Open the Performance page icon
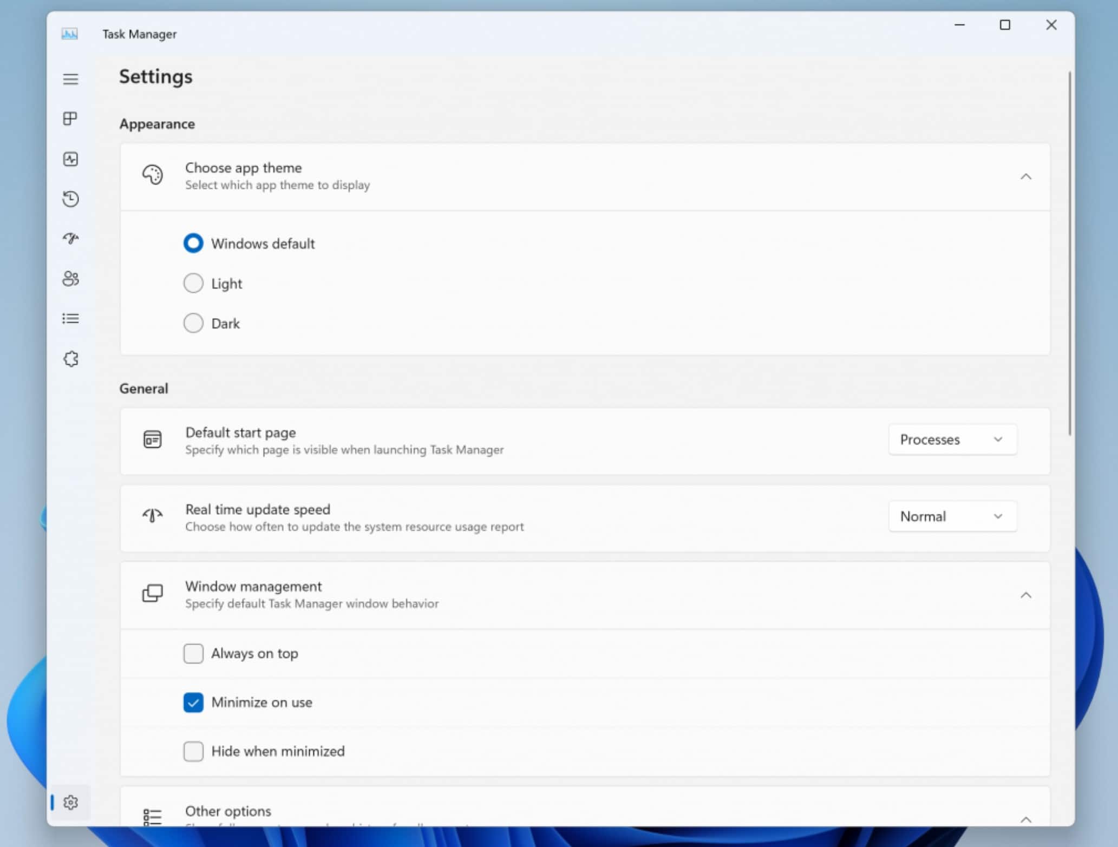The height and width of the screenshot is (847, 1118). [x=70, y=159]
